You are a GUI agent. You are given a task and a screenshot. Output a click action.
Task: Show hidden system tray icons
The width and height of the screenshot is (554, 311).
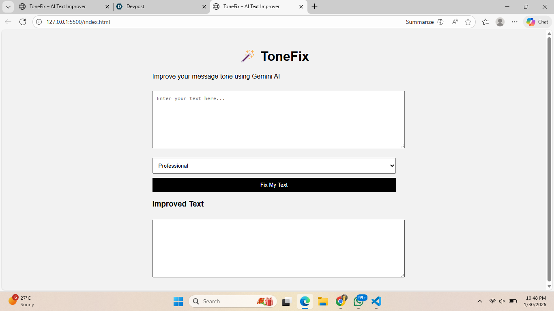click(480, 301)
